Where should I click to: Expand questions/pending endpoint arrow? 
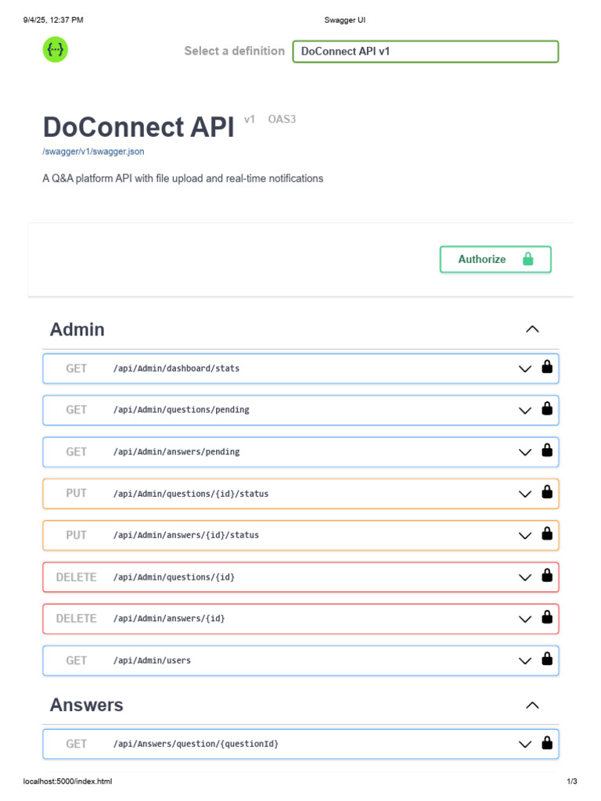pos(525,411)
